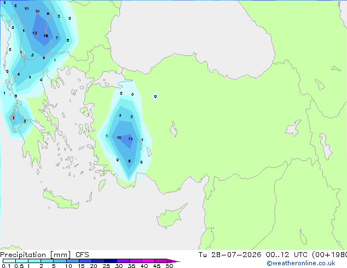Click the '7' precipitation value beside the 16
The height and width of the screenshot is (268, 347).
click(x=57, y=38)
